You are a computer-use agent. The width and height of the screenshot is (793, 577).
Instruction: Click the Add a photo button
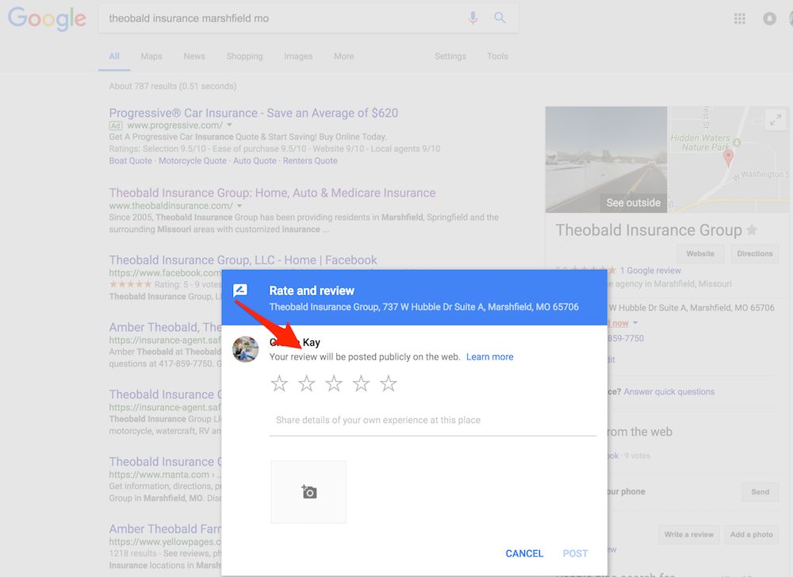tap(752, 534)
